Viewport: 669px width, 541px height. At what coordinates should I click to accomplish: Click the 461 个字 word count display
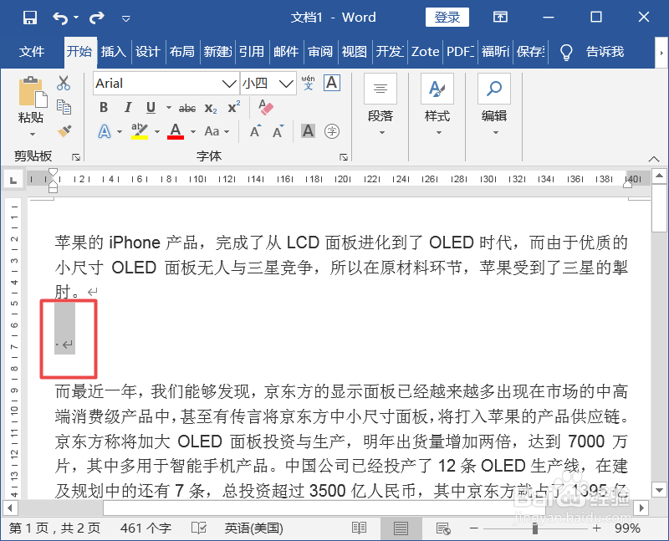pos(145,528)
